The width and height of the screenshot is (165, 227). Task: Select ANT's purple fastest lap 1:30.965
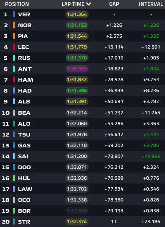77,69
